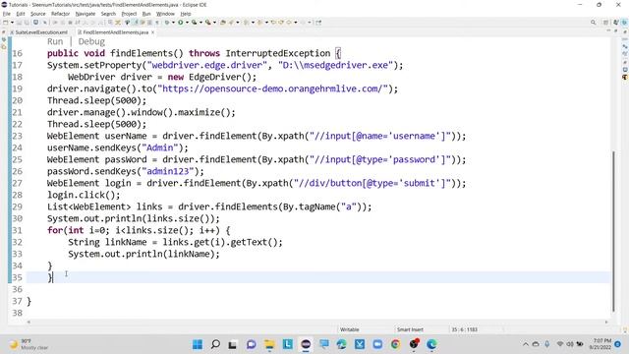The image size is (629, 354).
Task: Open the Window menu
Action: 165,14
